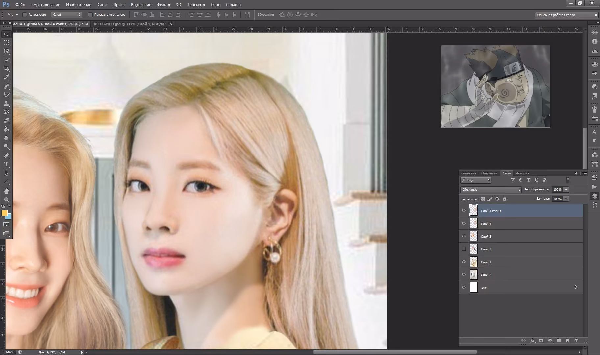Select the Move tool

pos(6,34)
